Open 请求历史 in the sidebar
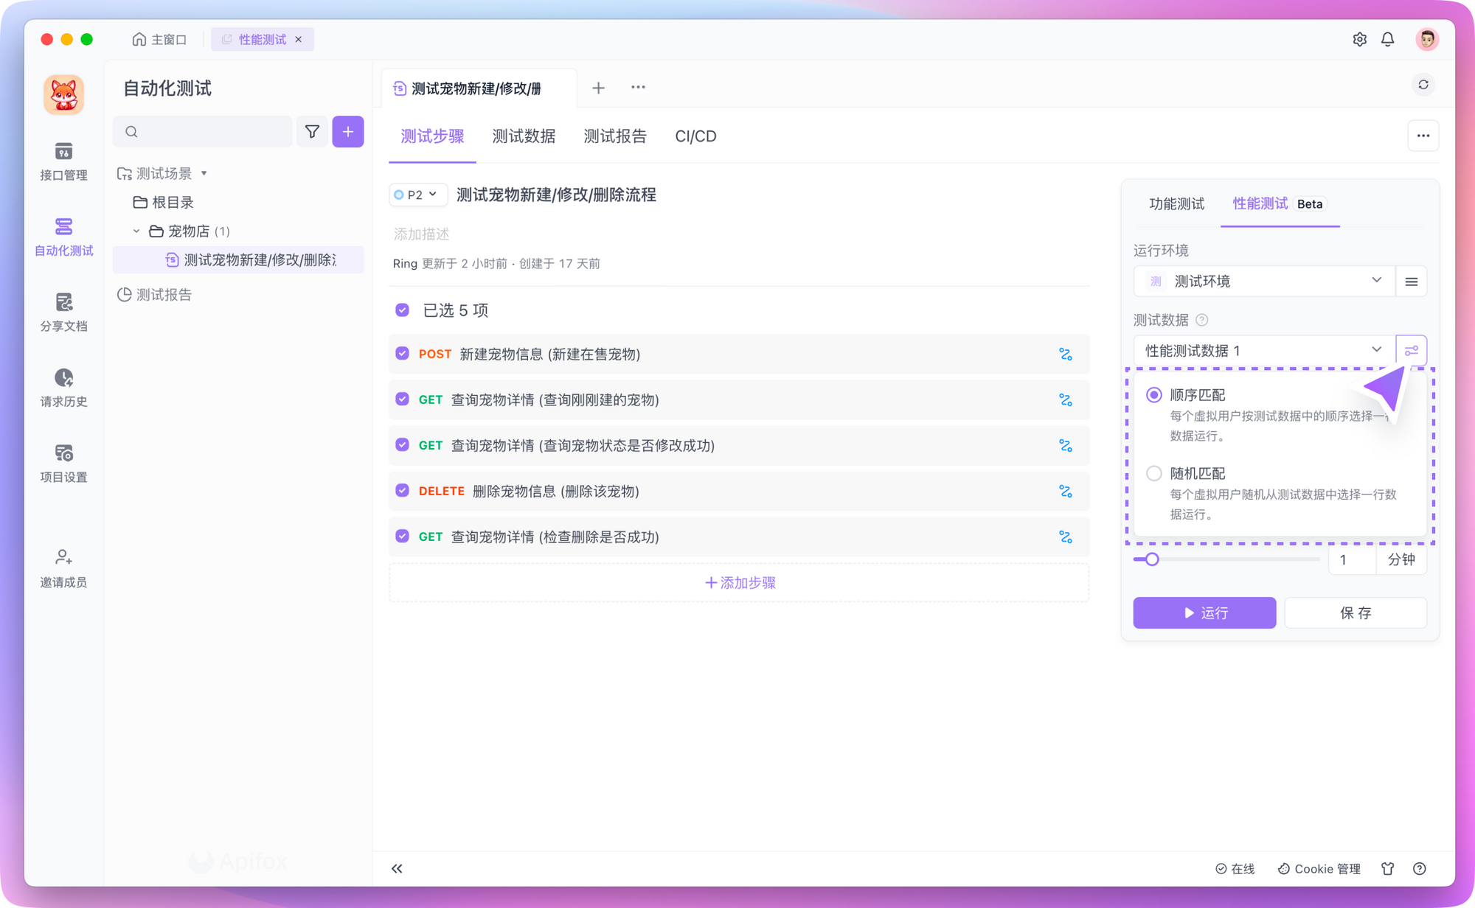 [63, 388]
